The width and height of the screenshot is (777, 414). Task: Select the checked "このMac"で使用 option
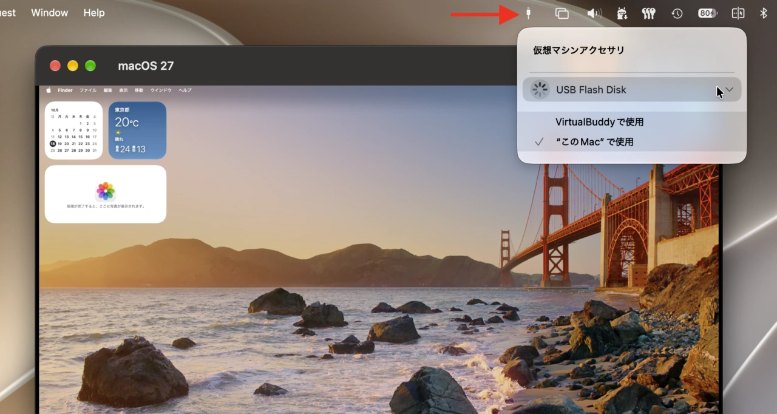[632, 141]
